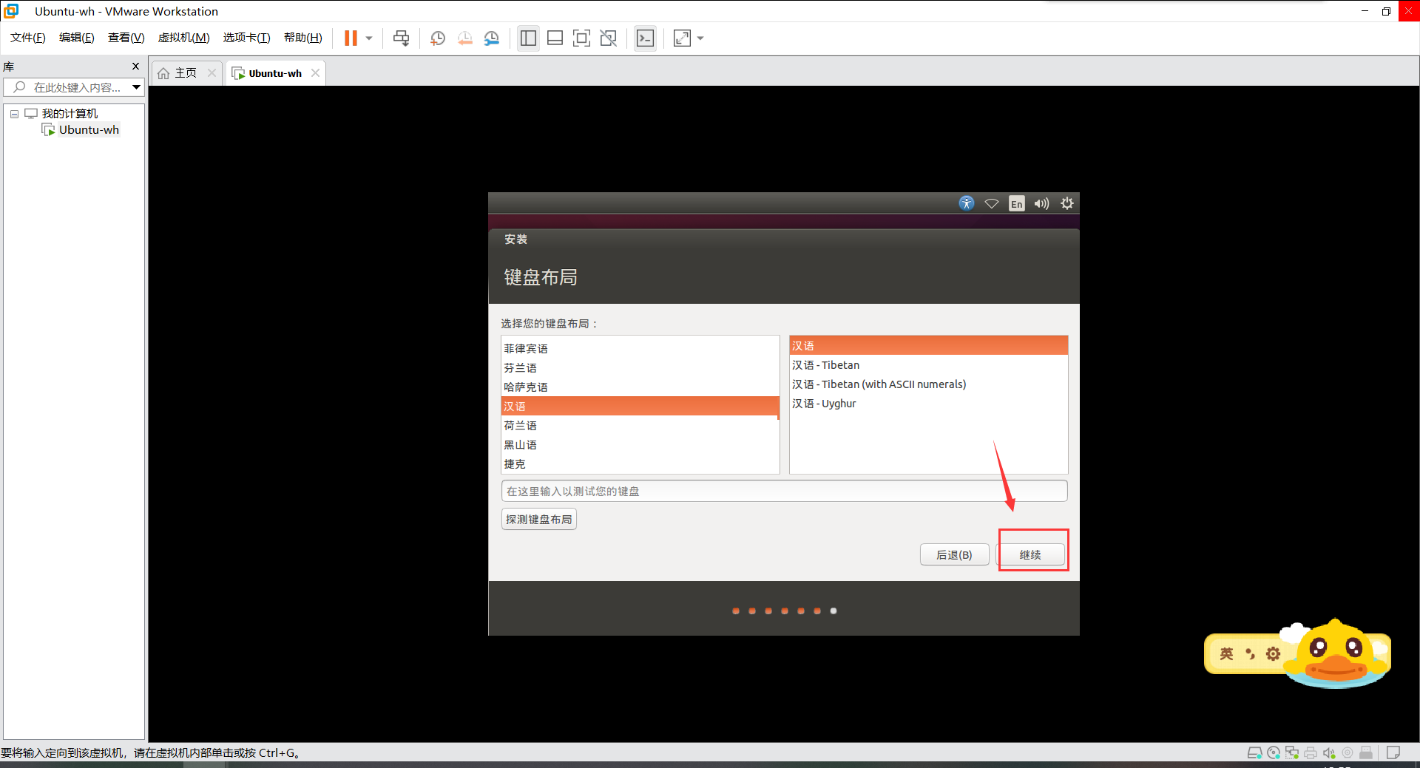Viewport: 1420px width, 768px height.
Task: Take a snapshot of this virtual machine
Action: (x=438, y=38)
